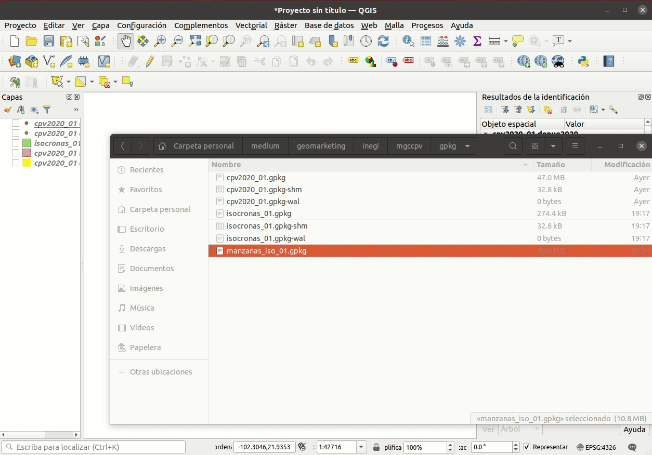Check the cpv2020_01 yellow polygon layer
Viewport: 652px width, 455px height.
pyautogui.click(x=16, y=163)
